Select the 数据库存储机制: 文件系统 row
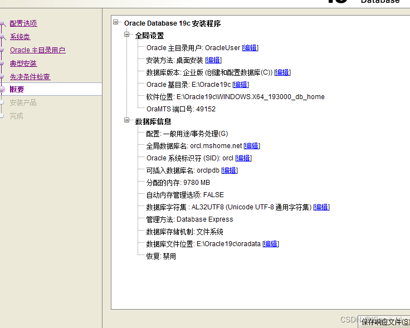The height and width of the screenshot is (328, 410). tap(184, 232)
